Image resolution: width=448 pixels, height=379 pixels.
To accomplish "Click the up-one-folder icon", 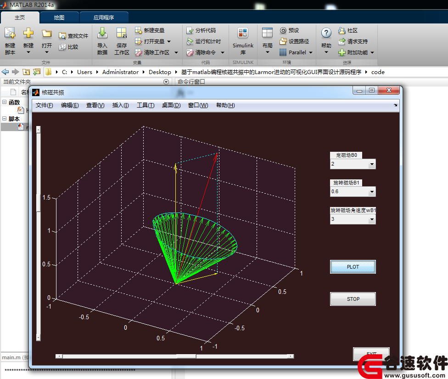I will pyautogui.click(x=26, y=72).
